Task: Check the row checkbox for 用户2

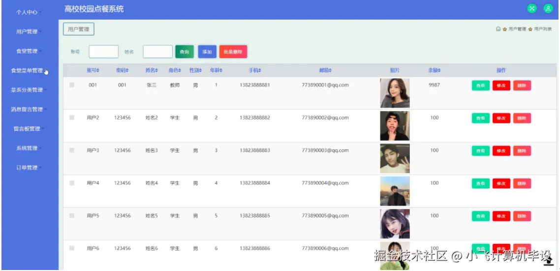Action: point(72,117)
